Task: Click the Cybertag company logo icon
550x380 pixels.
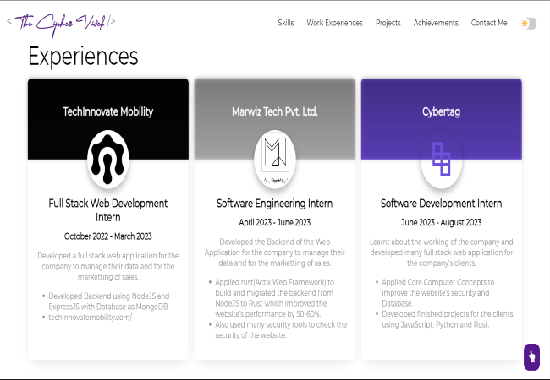Action: click(441, 158)
